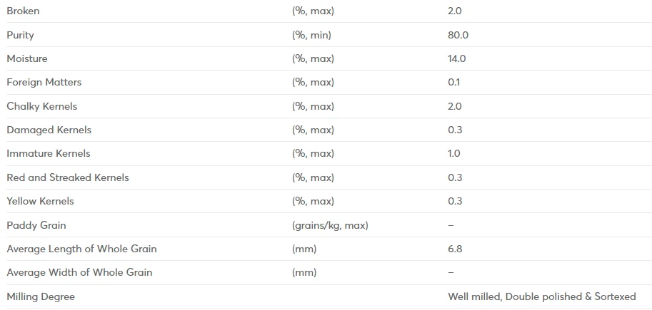Click "Well milled, Double polished & Sortexed" text

541,296
